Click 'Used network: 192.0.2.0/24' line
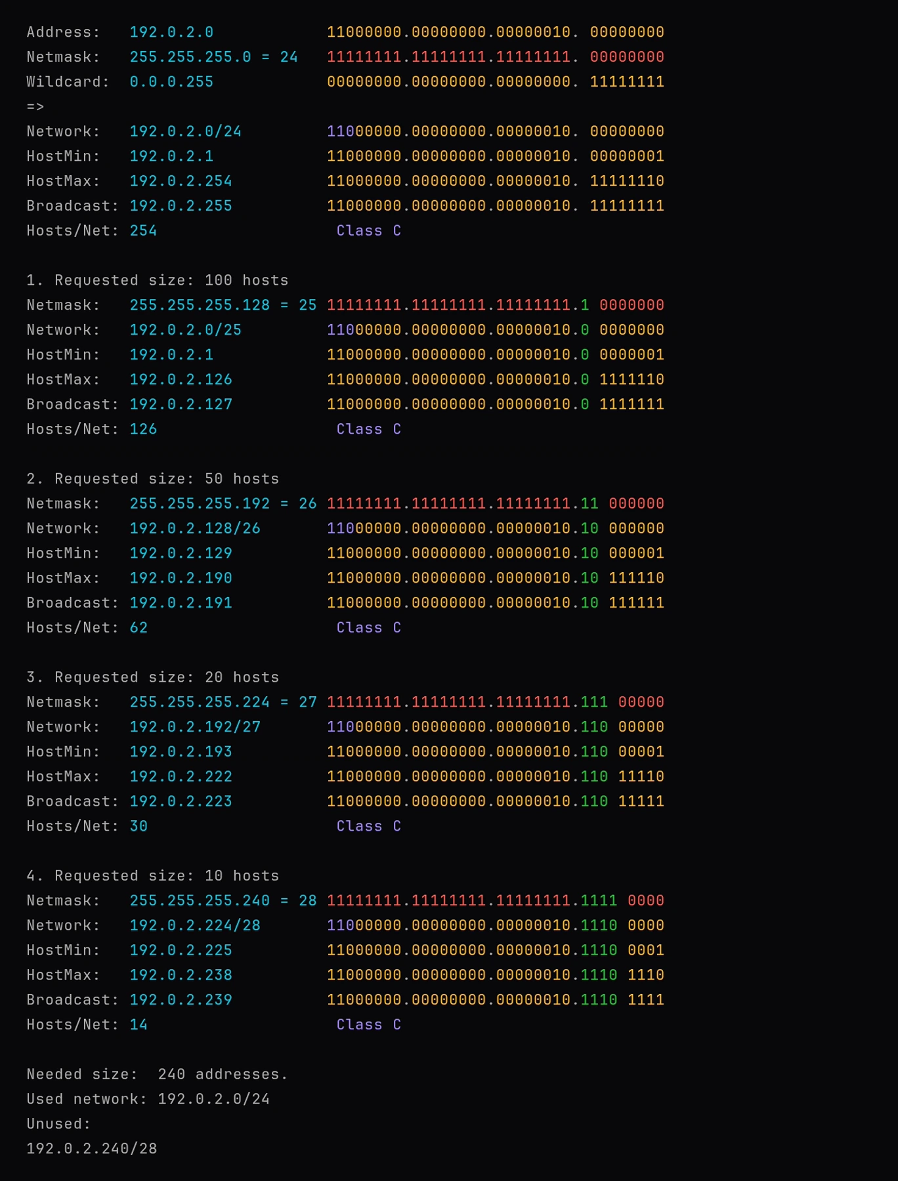 148,1099
